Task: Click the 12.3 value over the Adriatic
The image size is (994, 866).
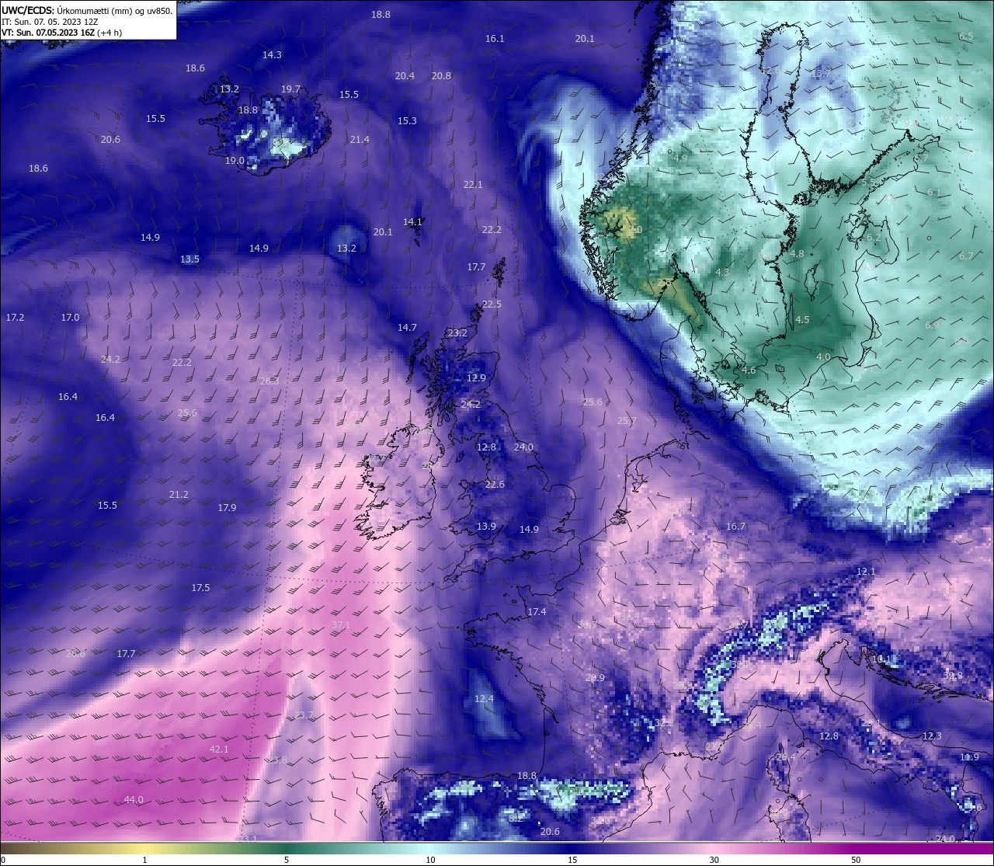Action: click(x=932, y=736)
